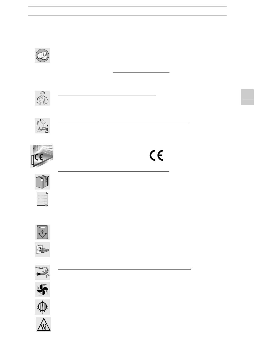254x362 pixels.
Task: Select the plug and wall socket icon
Action: pyautogui.click(x=42, y=250)
